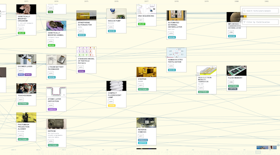The image size is (280, 155).
Task: Select the 1977 year badge on the Stepper card
Action: coord(141,85)
